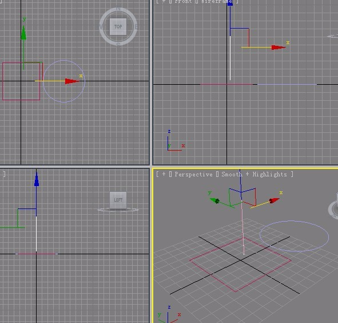Viewport: 338px width, 323px height.
Task: Click the LEFT face of the ViewCube
Action: pyautogui.click(x=118, y=200)
